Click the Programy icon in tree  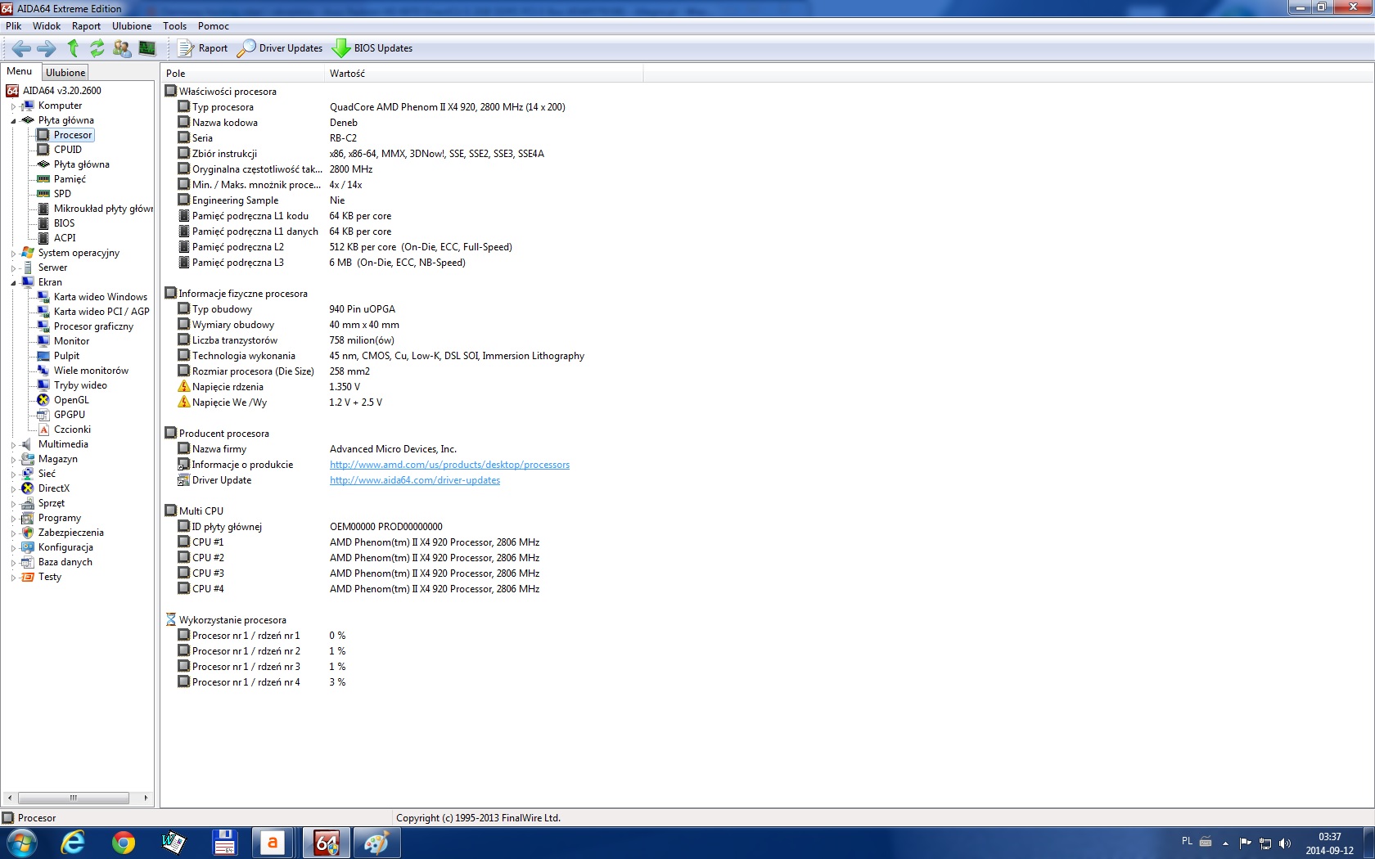tap(28, 518)
